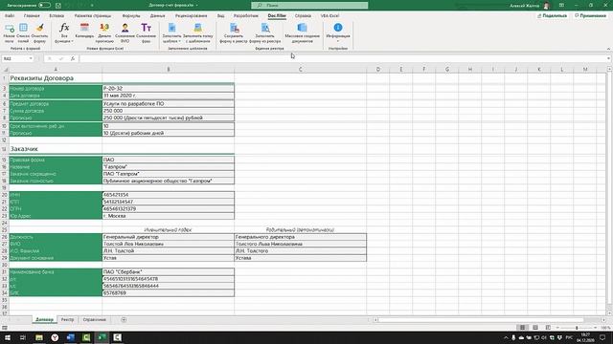The width and height of the screenshot is (613, 344).
Task: Click the Поделиться button
Action: click(x=552, y=15)
